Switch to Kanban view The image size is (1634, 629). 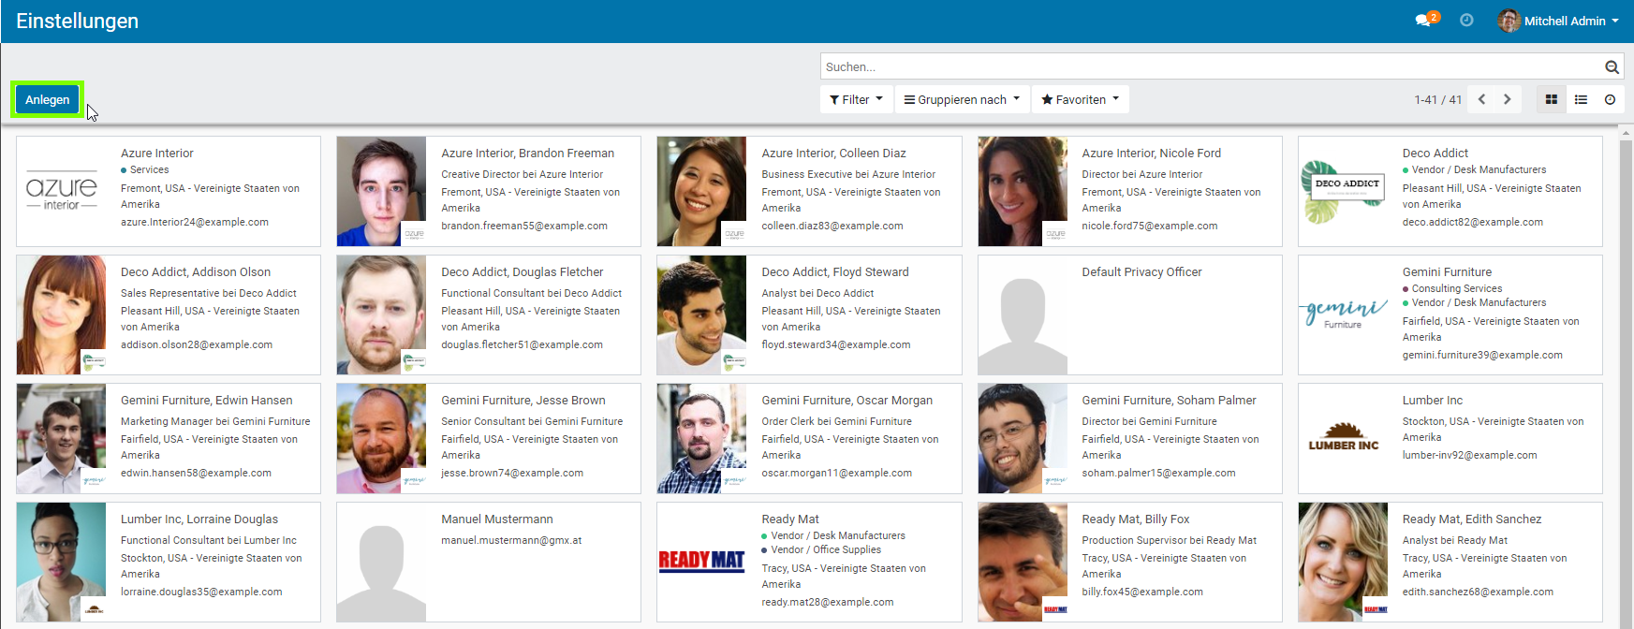[x=1552, y=99]
